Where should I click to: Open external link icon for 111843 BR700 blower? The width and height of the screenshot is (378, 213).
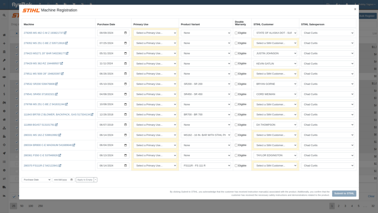pyautogui.click(x=92, y=115)
